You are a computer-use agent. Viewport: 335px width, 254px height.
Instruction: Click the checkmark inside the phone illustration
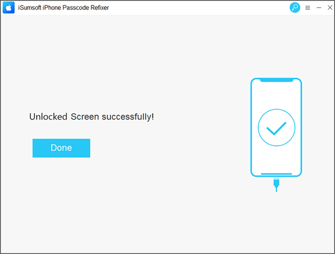pyautogui.click(x=276, y=128)
